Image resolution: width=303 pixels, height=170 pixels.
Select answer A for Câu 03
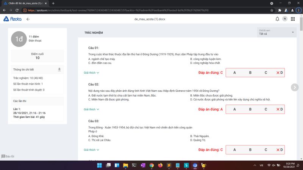point(234,150)
